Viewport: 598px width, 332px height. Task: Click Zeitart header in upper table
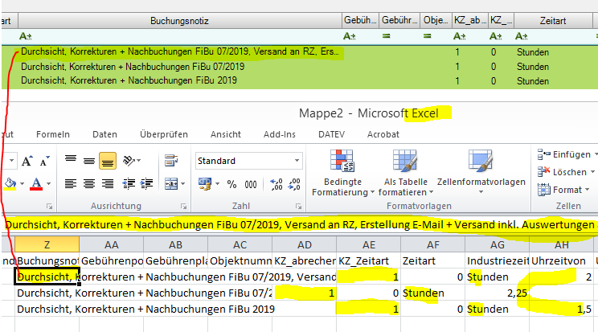tap(553, 21)
